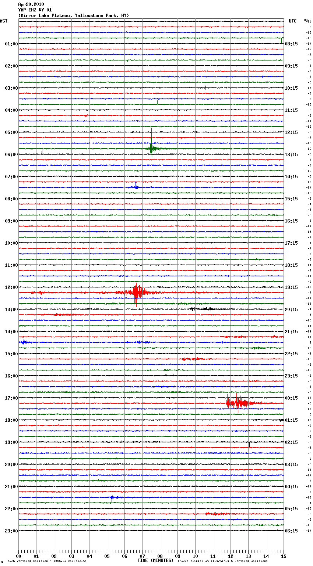Select the 03:00 MST time label
Image resolution: width=313 pixels, height=566 pixels.
(x=11, y=88)
